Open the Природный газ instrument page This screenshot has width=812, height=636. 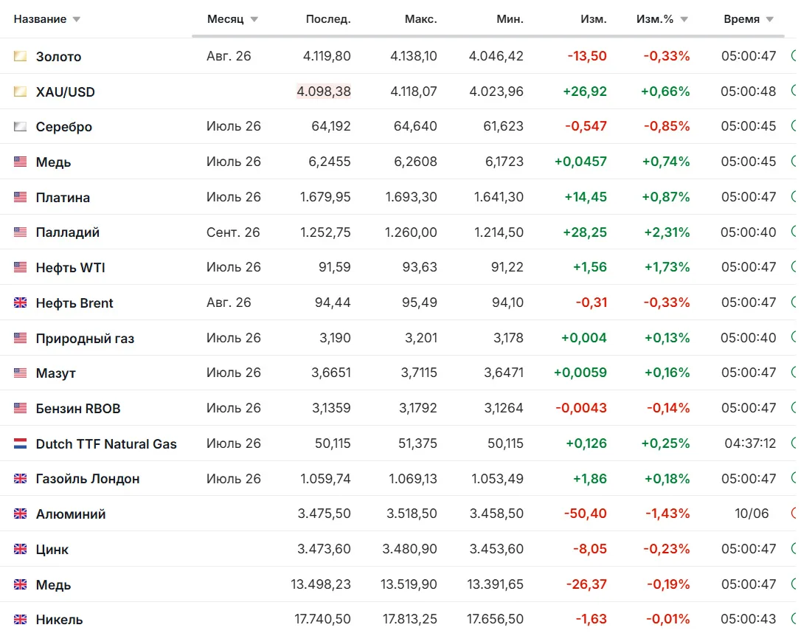85,338
